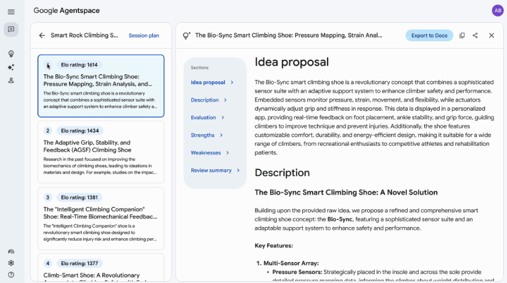
Task: Jump to the Evaluation section
Action: click(203, 118)
